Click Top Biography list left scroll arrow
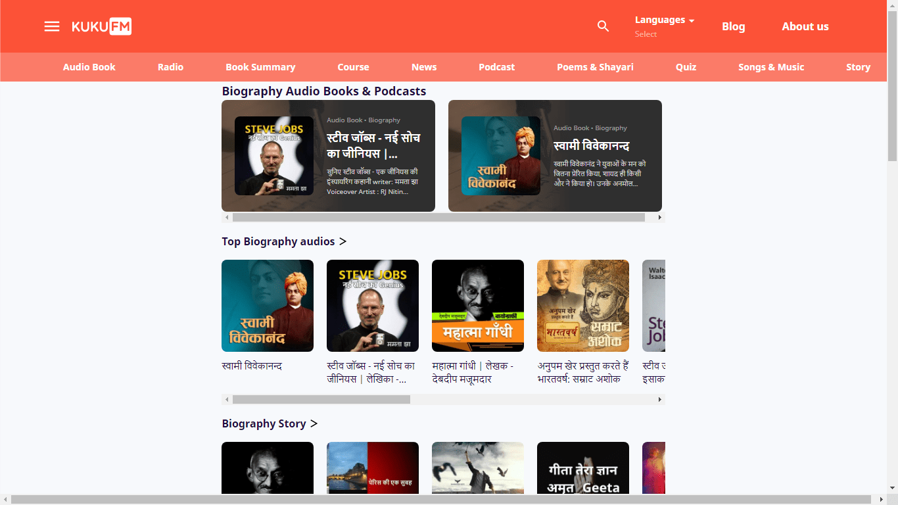Viewport: 898px width, 505px height. click(227, 399)
